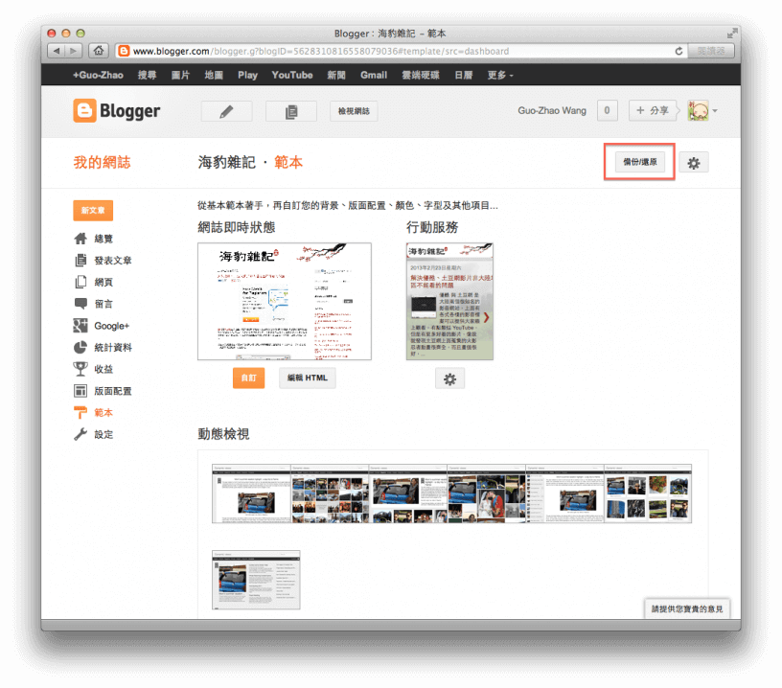782x688 pixels.
Task: Open the profile avatar menu
Action: tap(698, 111)
